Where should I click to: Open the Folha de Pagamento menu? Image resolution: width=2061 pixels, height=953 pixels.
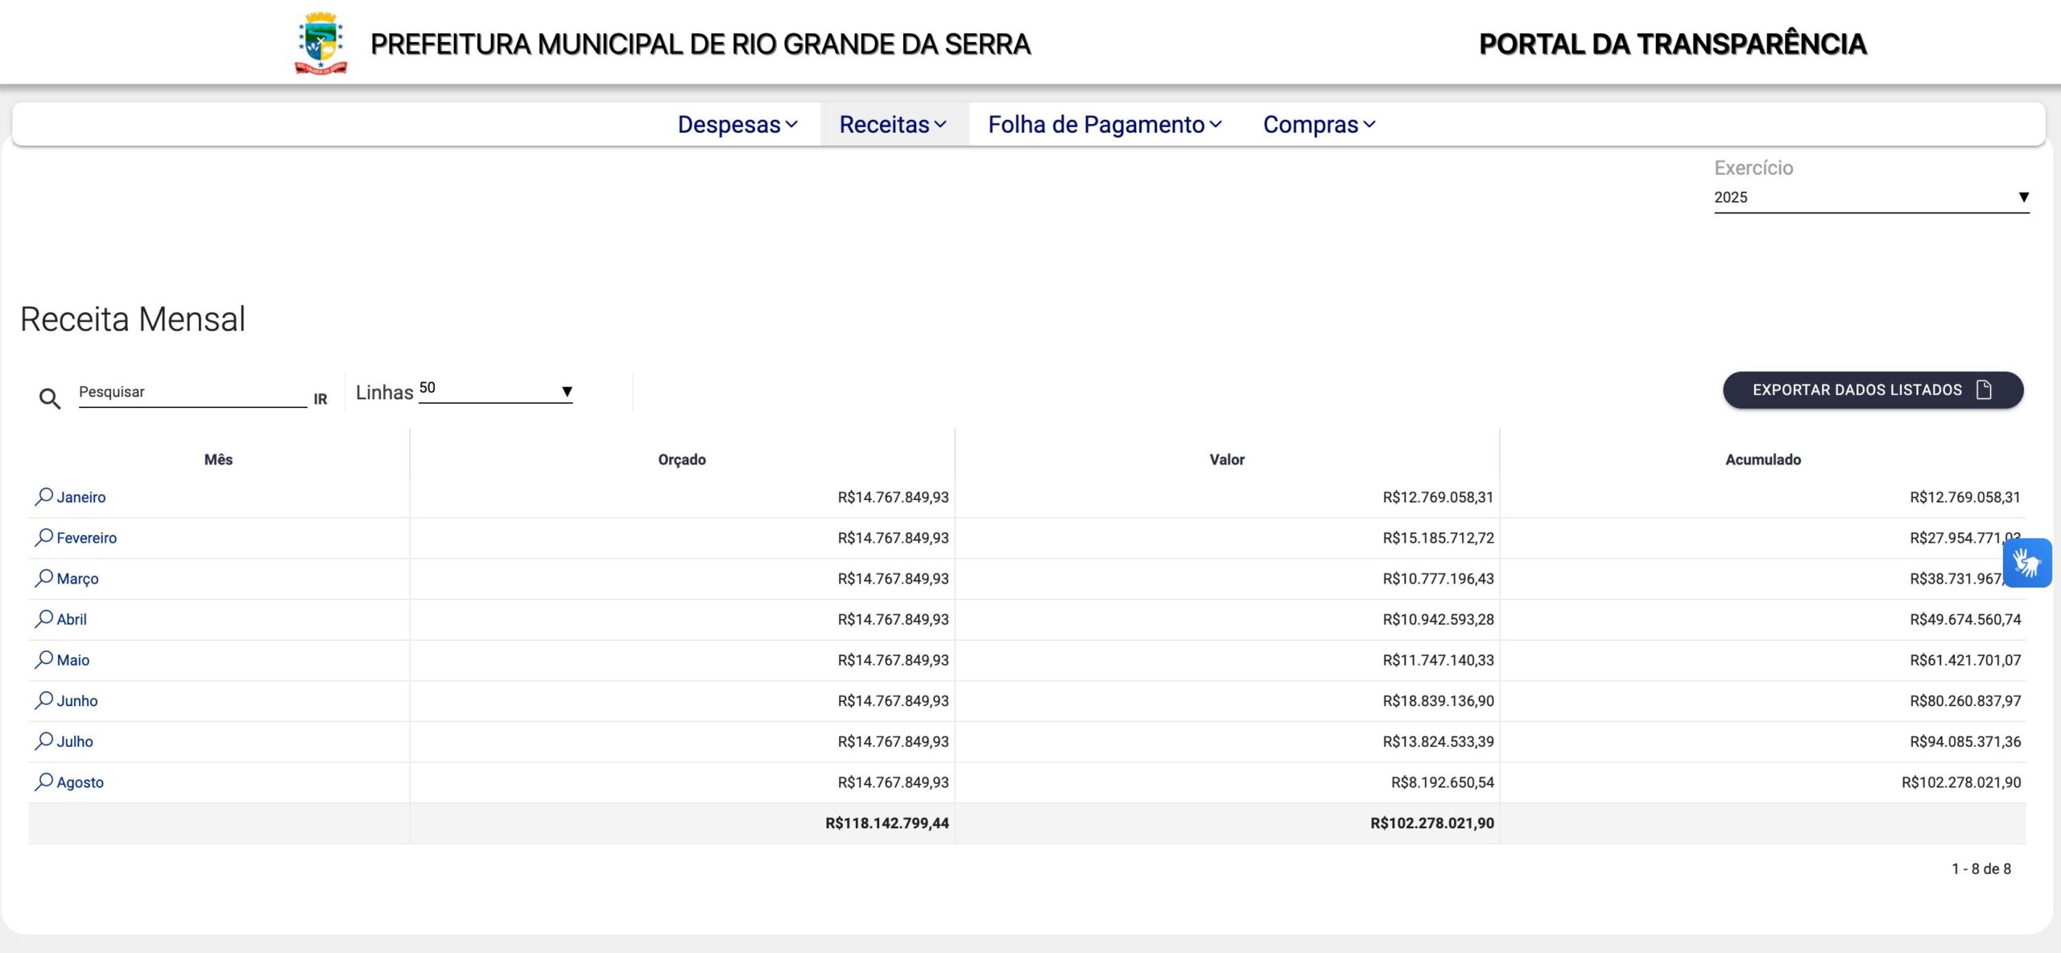pos(1105,124)
